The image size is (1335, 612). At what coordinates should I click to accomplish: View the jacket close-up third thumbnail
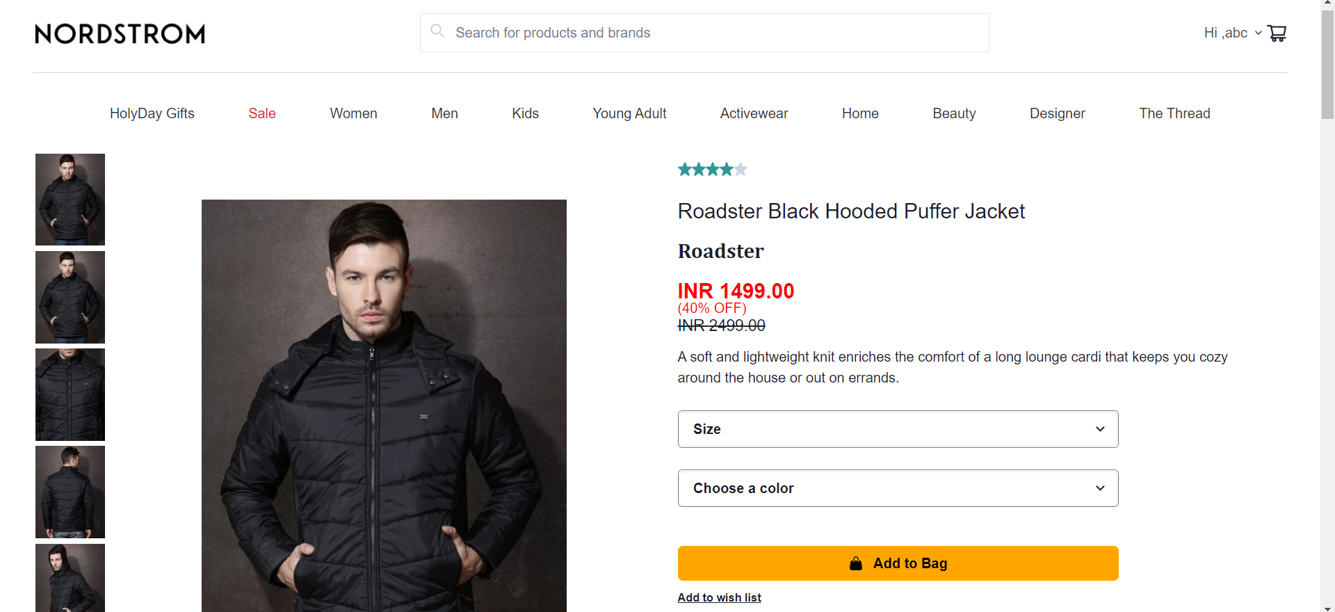pyautogui.click(x=70, y=394)
